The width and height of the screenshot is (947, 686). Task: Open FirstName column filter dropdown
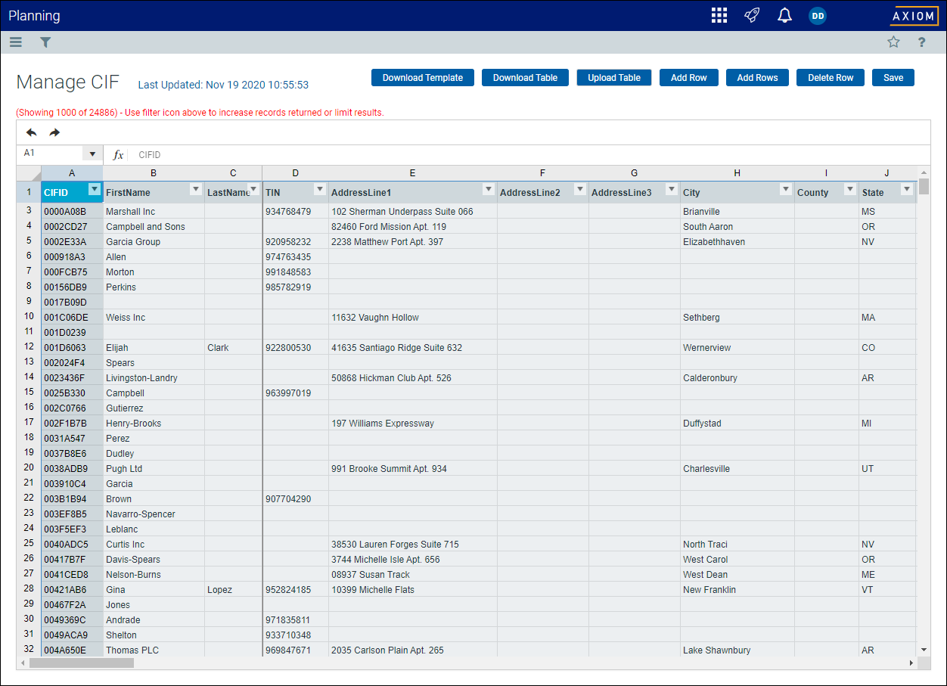[196, 189]
